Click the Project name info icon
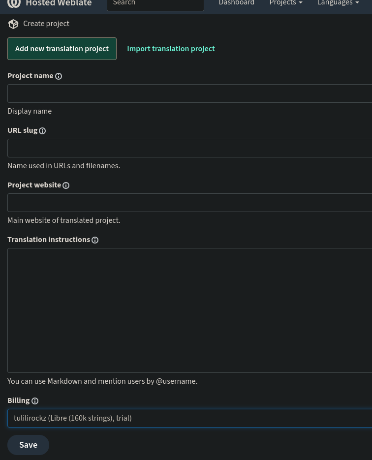The height and width of the screenshot is (460, 372). tap(59, 76)
